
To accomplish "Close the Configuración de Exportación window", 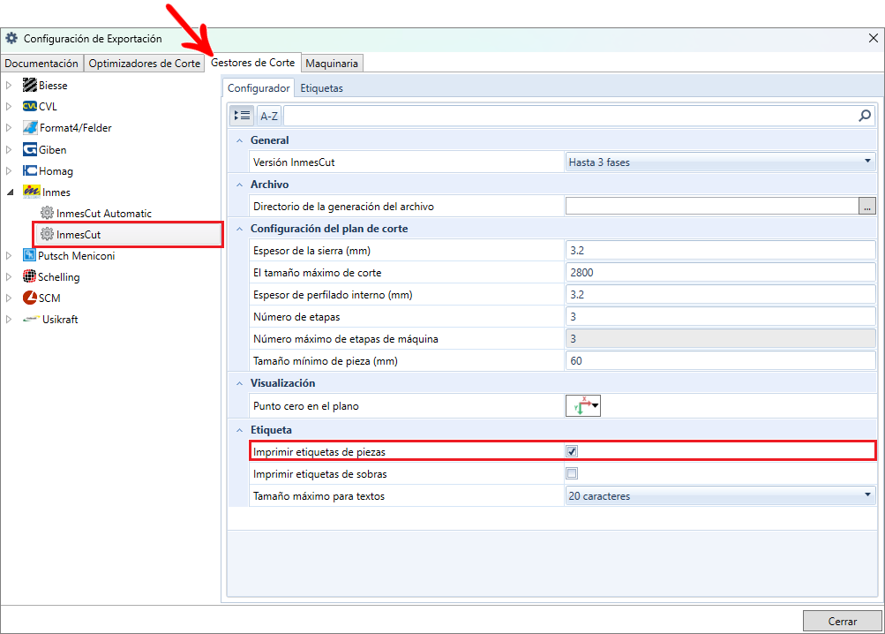I will click(874, 38).
